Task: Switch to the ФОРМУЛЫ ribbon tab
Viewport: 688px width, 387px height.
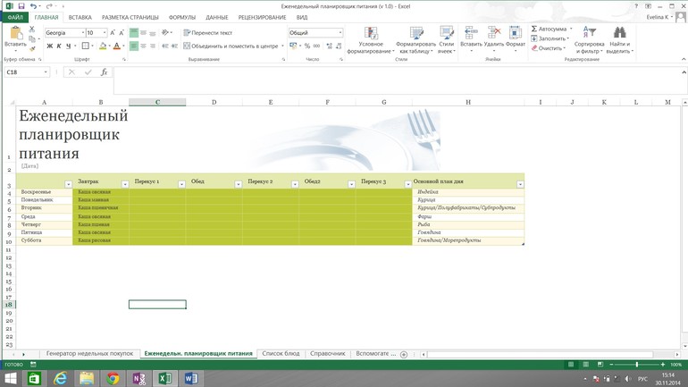Action: click(181, 17)
